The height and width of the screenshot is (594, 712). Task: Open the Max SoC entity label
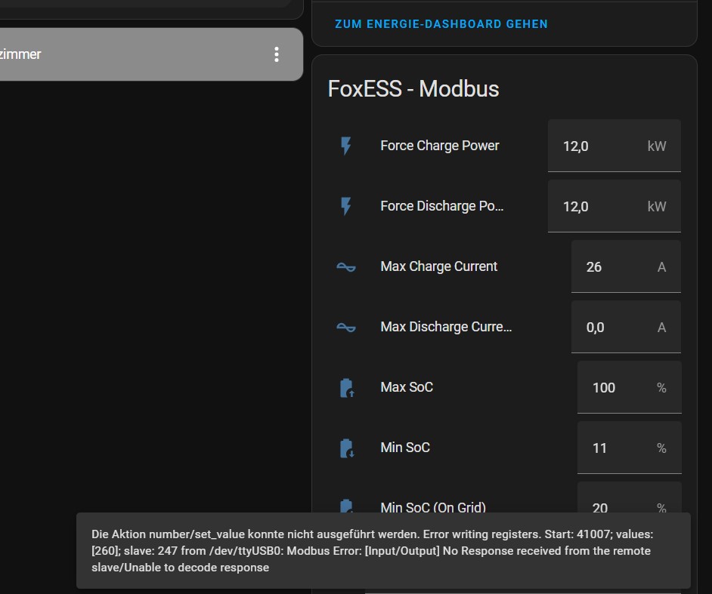407,386
